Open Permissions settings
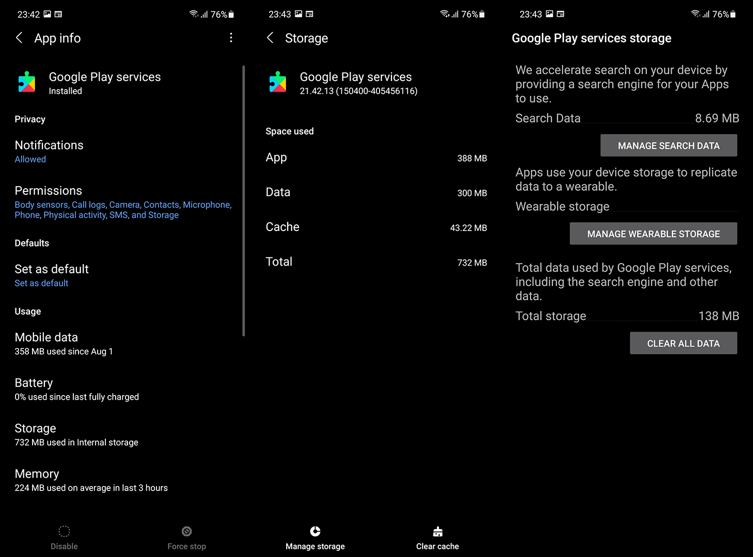This screenshot has width=753, height=557. pyautogui.click(x=123, y=202)
